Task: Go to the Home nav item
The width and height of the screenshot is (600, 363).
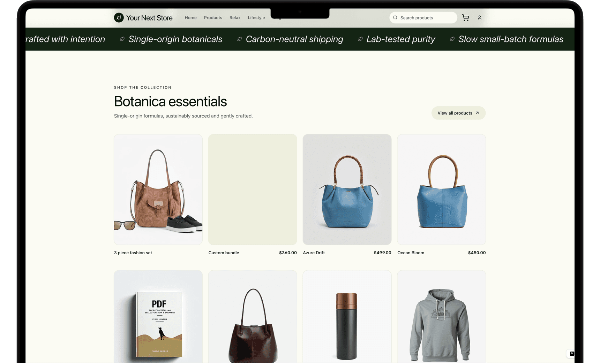Action: (x=190, y=18)
